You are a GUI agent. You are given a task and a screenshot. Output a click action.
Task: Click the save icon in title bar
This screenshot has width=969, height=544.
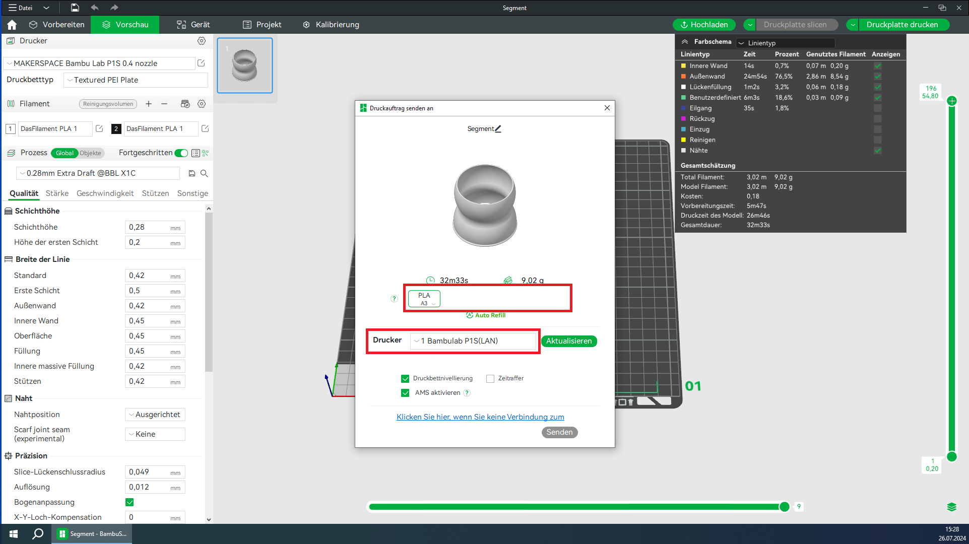click(75, 8)
